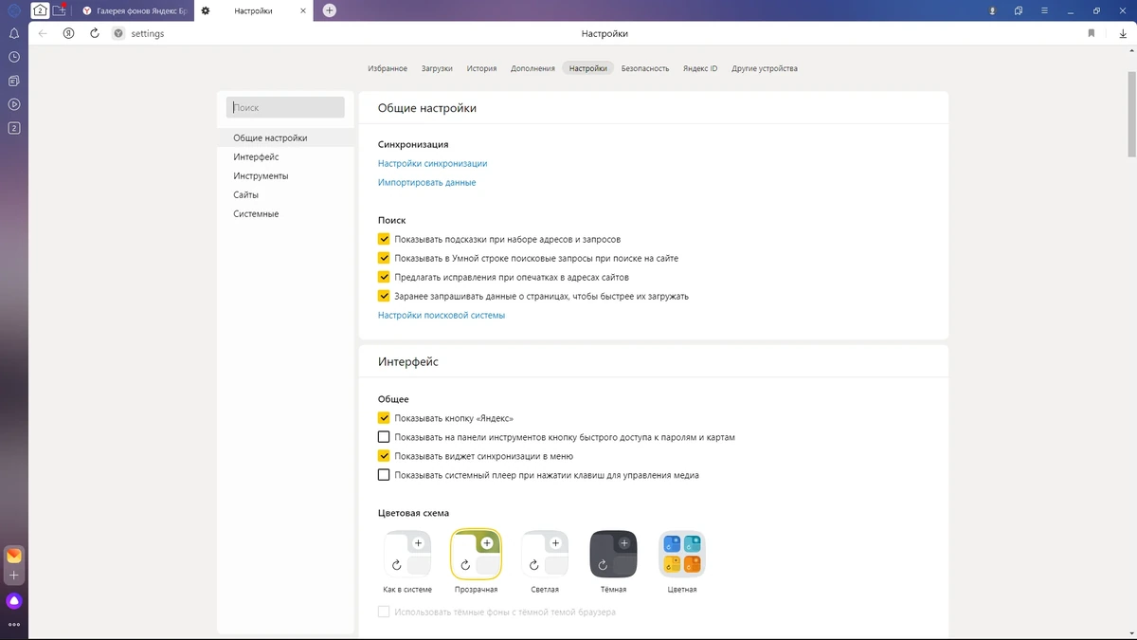The width and height of the screenshot is (1137, 640).
Task: Open Настройки поисковой системы link
Action: [442, 315]
